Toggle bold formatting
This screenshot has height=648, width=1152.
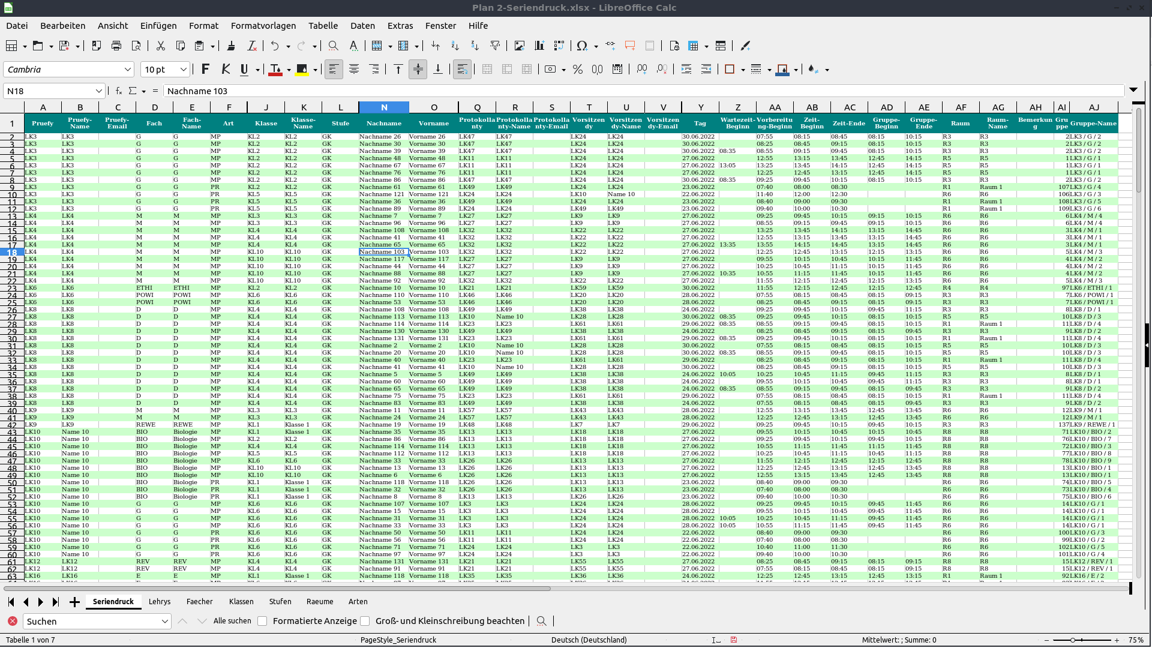tap(205, 69)
